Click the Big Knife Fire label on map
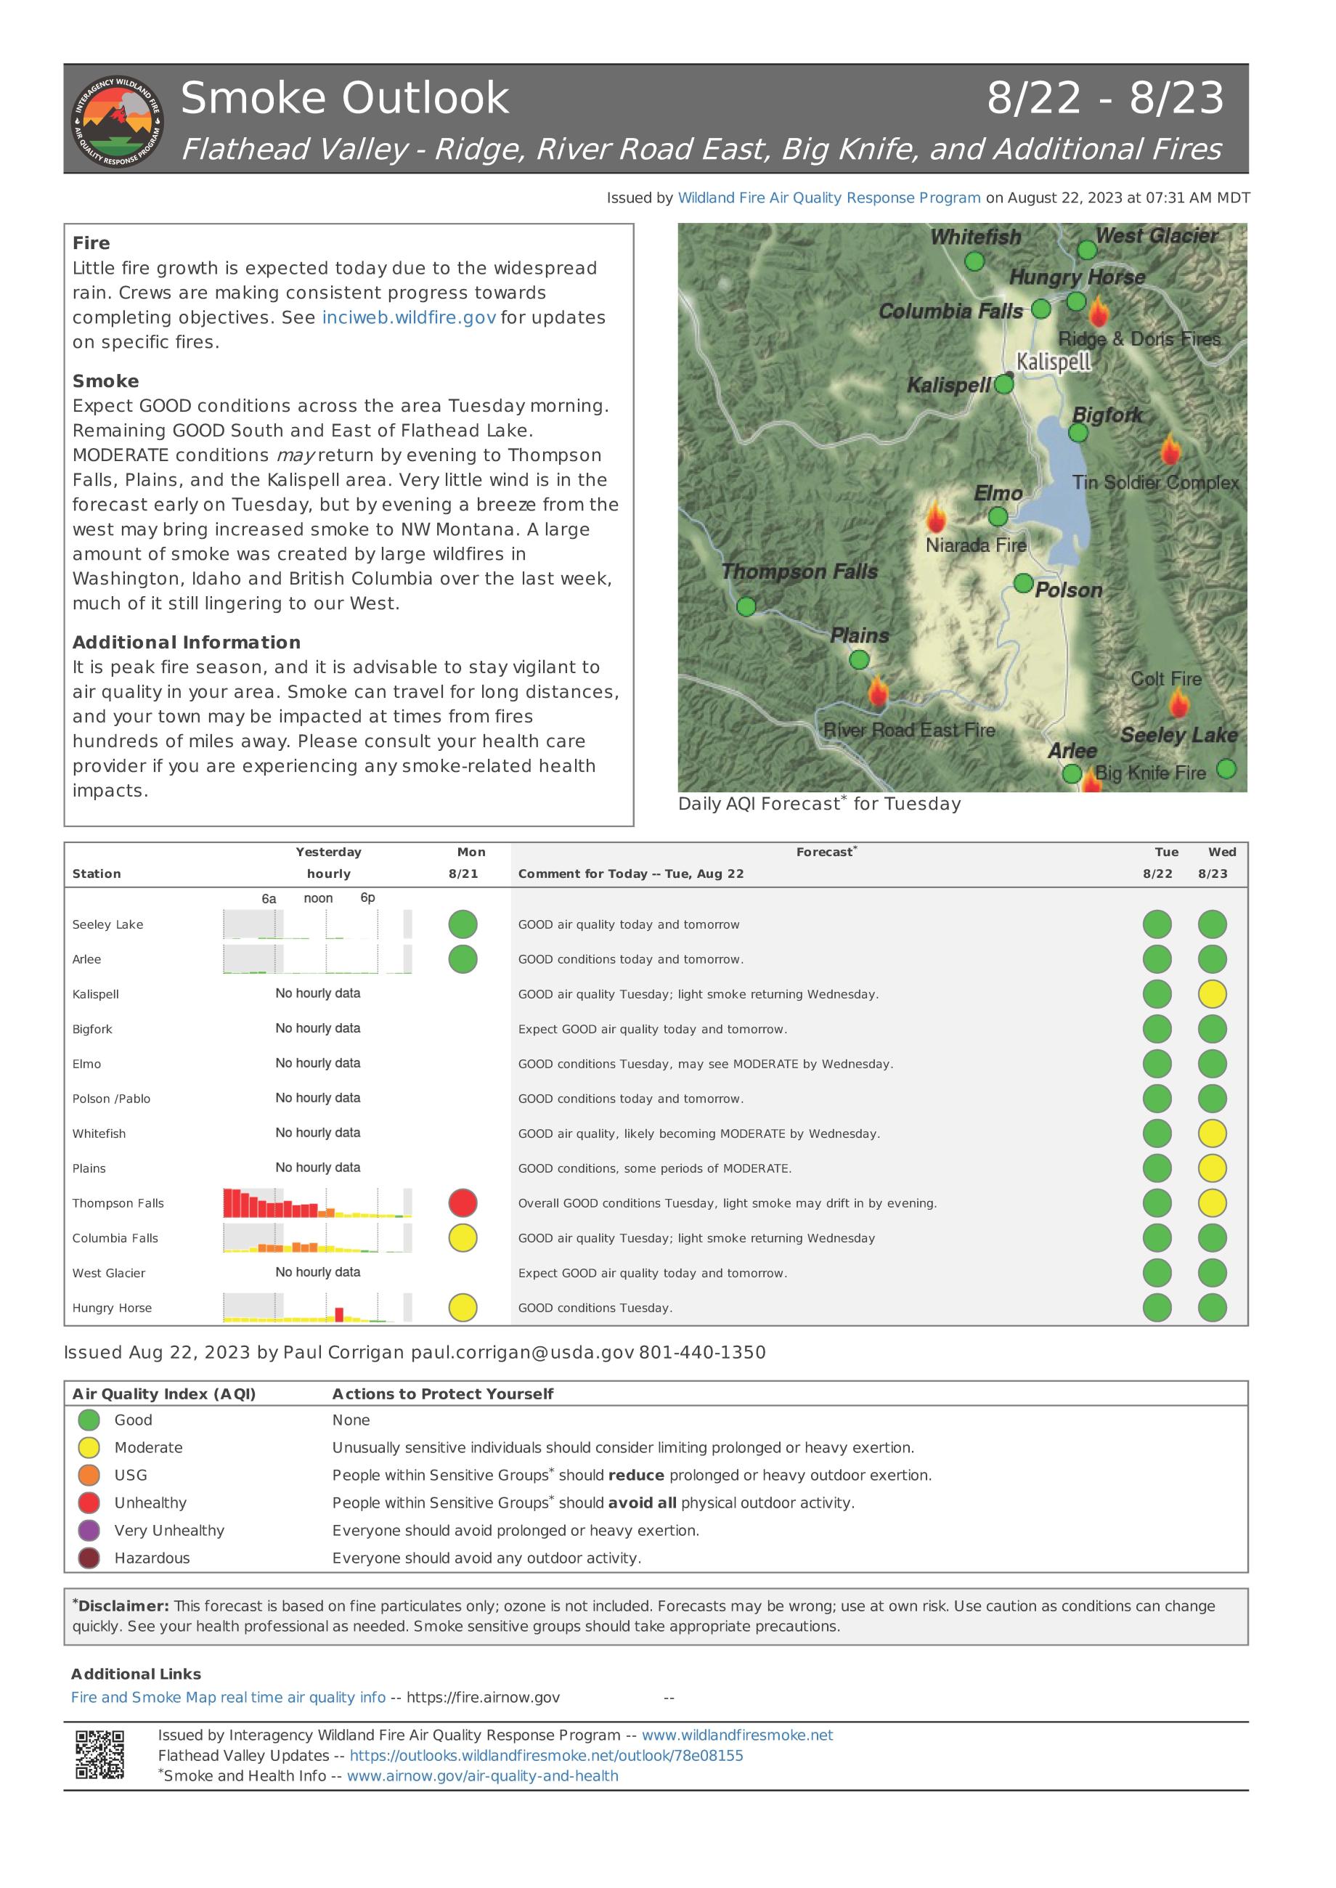 point(1150,773)
